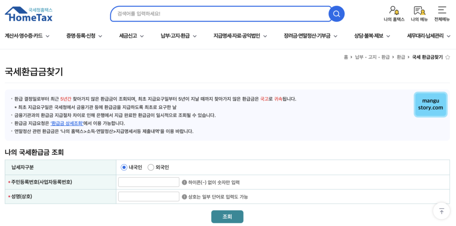Click info icon beside 하이픈 없이 숫자만 입력

184,182
